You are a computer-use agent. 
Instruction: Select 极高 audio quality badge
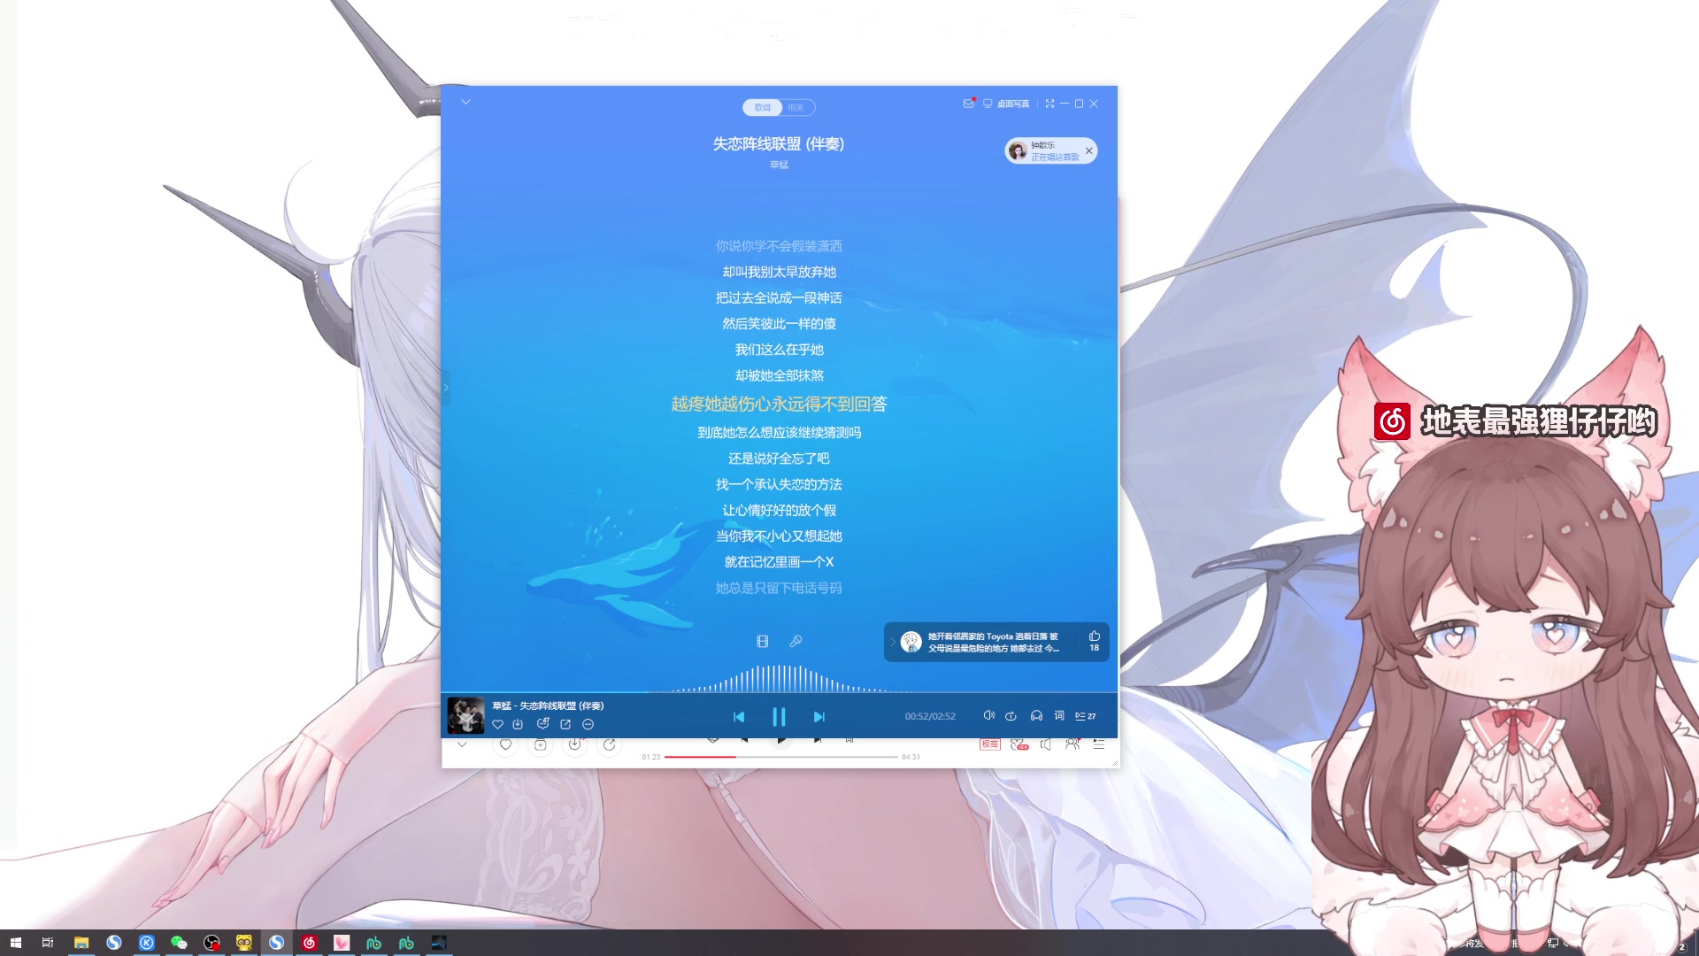pyautogui.click(x=989, y=744)
